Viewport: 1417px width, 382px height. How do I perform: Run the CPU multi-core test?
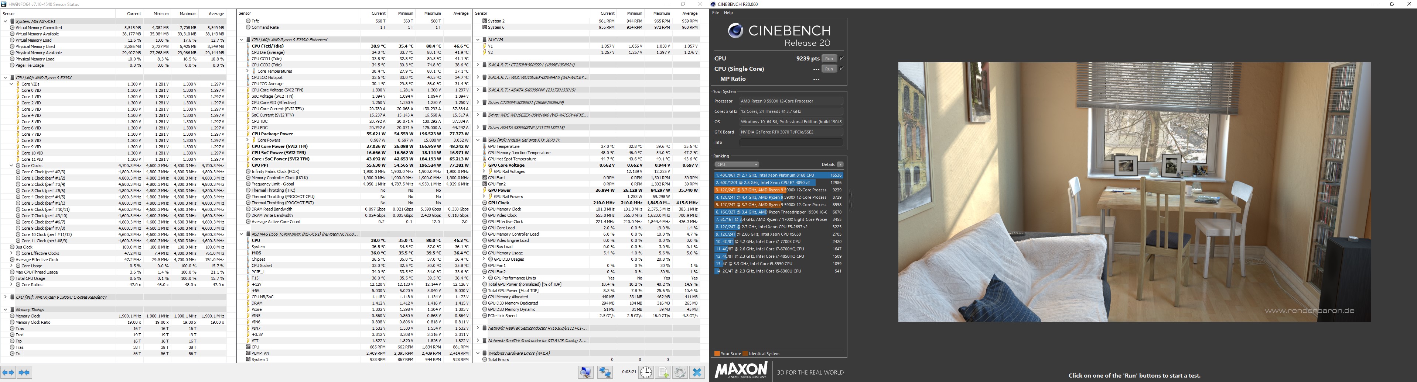(x=829, y=58)
